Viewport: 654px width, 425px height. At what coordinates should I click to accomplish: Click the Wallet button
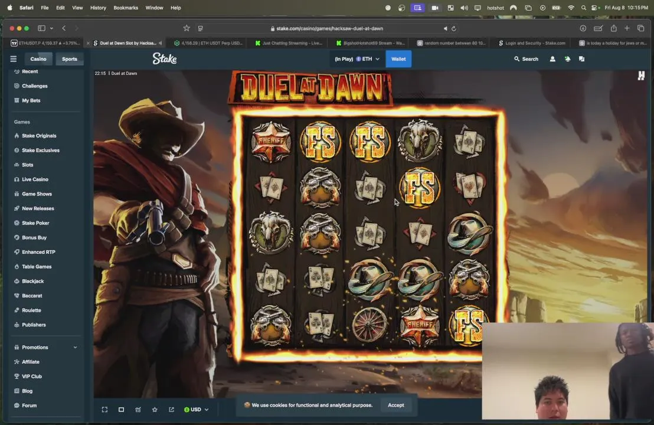[398, 59]
